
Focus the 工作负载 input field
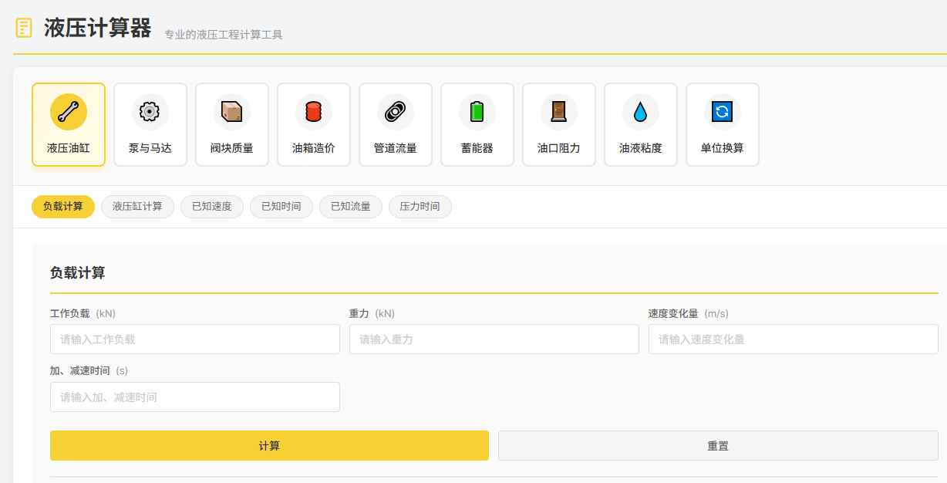(195, 339)
